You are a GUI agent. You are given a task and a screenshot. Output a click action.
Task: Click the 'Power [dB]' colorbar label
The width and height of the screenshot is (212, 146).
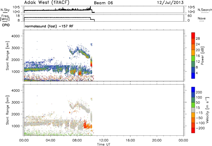pyautogui.click(x=202, y=56)
